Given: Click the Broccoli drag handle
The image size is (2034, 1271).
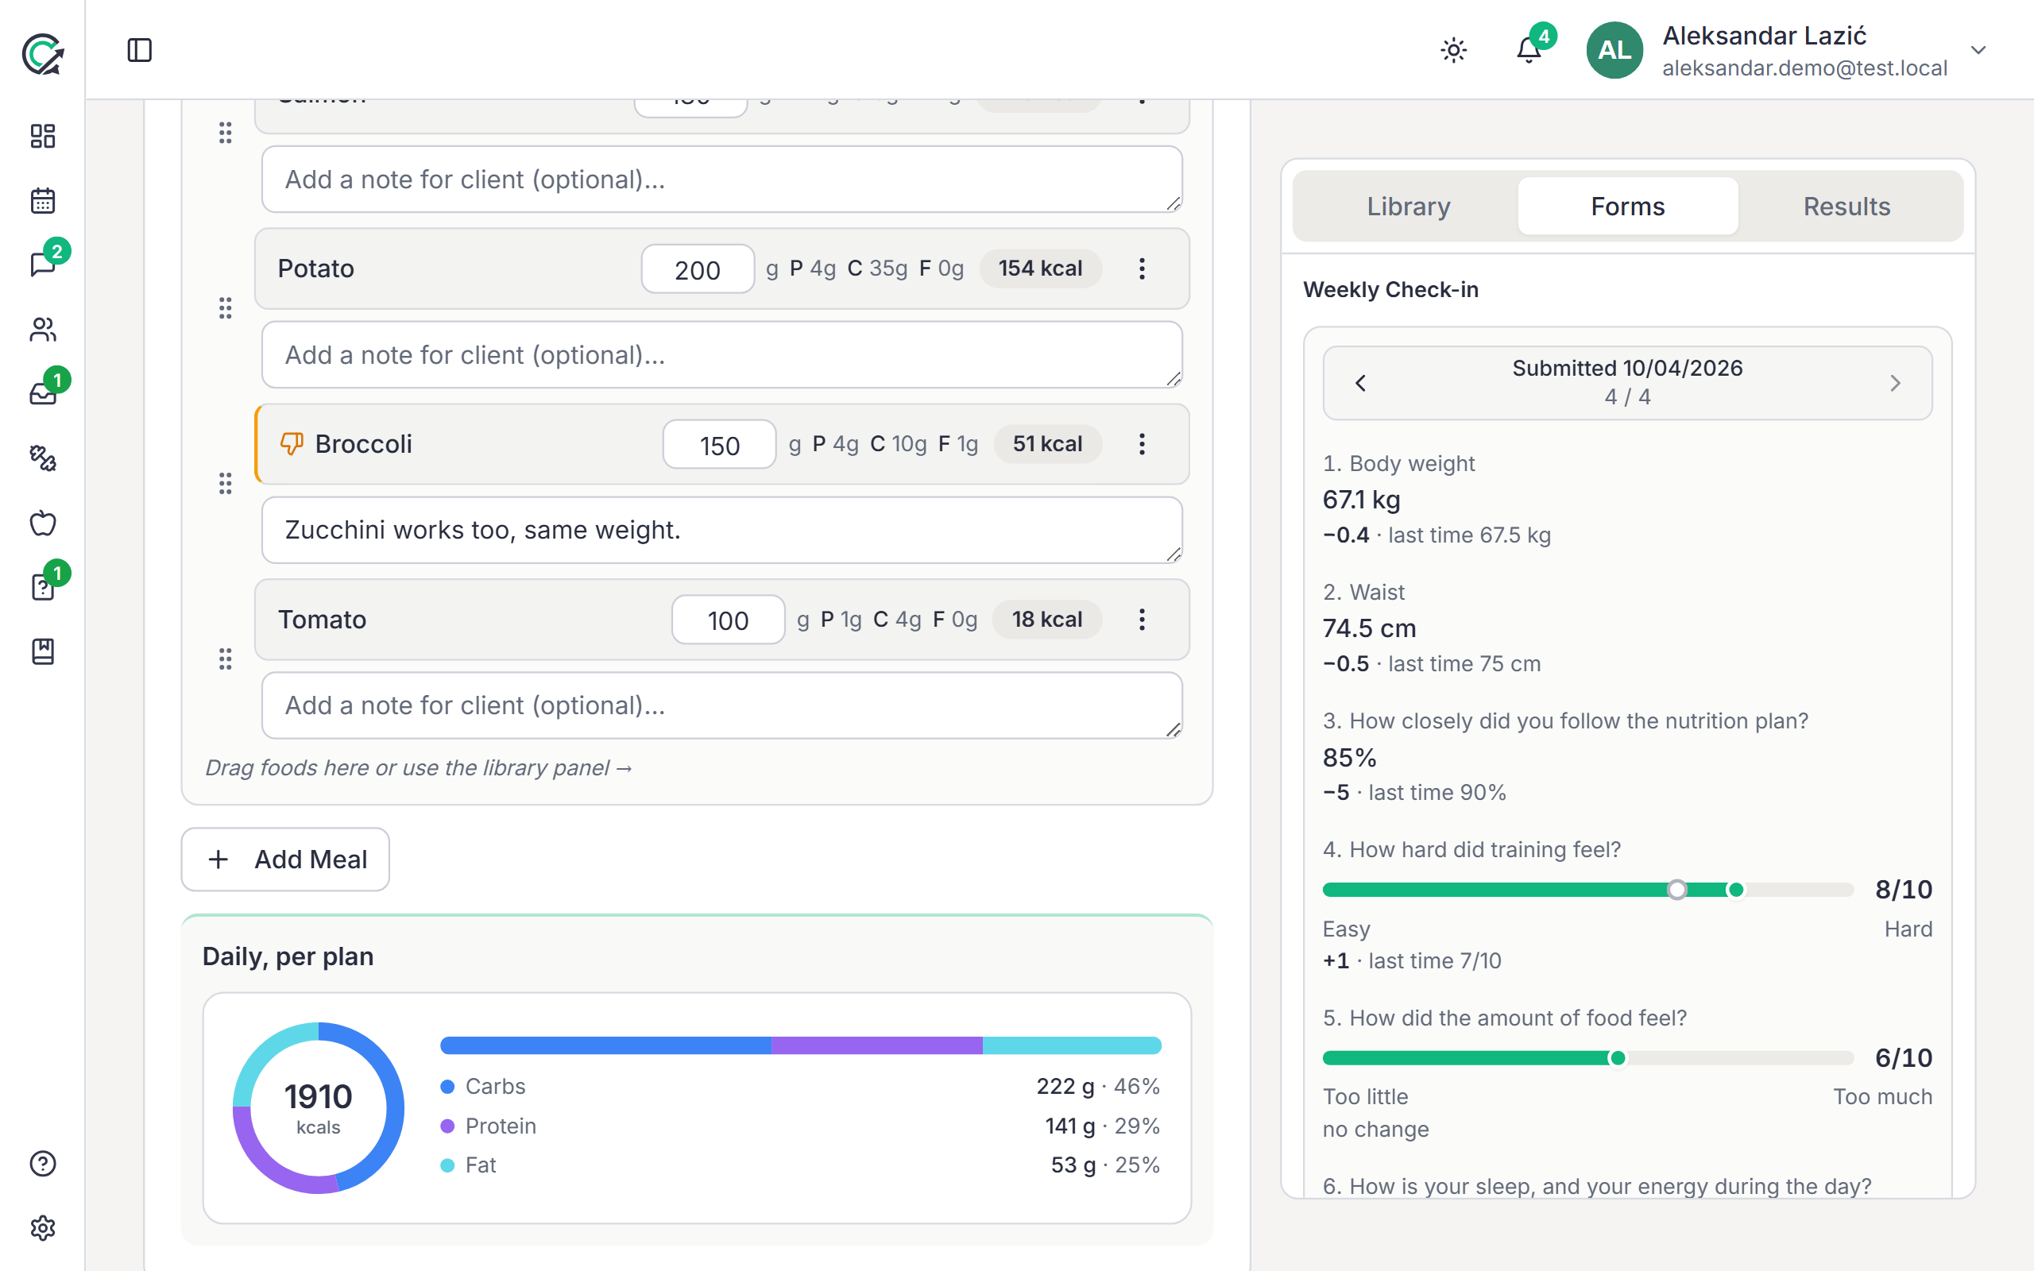Looking at the screenshot, I should point(226,483).
